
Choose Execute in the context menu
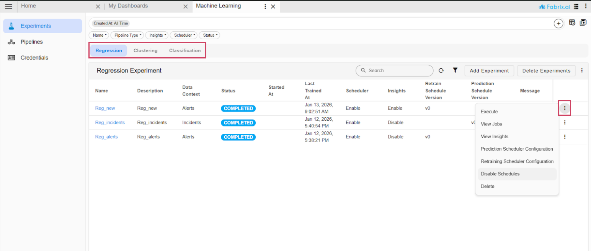coord(489,112)
